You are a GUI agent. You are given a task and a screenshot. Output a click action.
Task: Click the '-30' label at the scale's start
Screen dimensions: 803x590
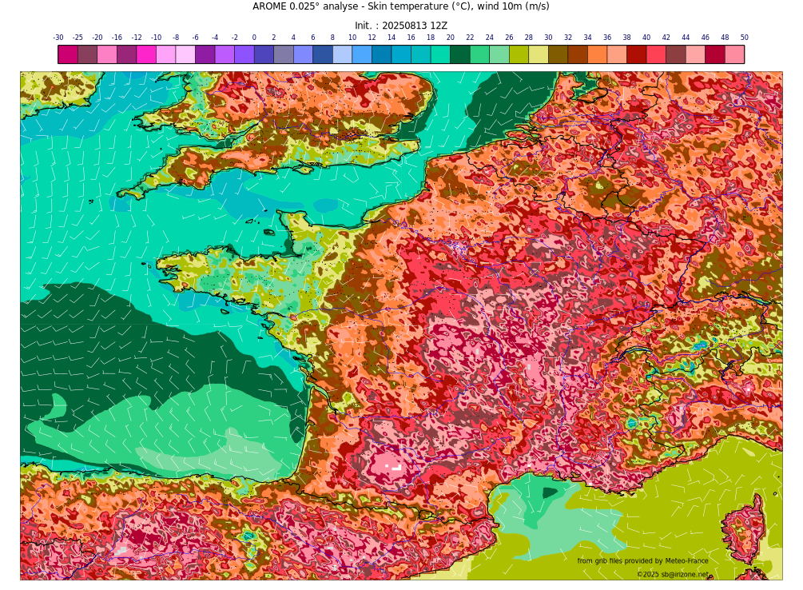(x=58, y=38)
